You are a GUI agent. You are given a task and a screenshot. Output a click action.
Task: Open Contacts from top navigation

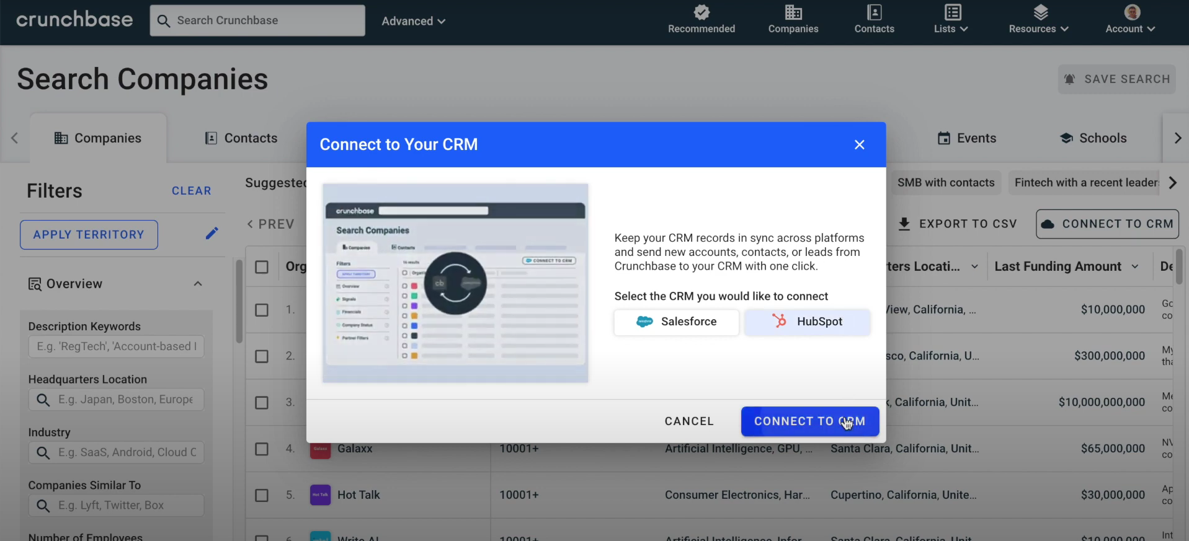point(874,20)
